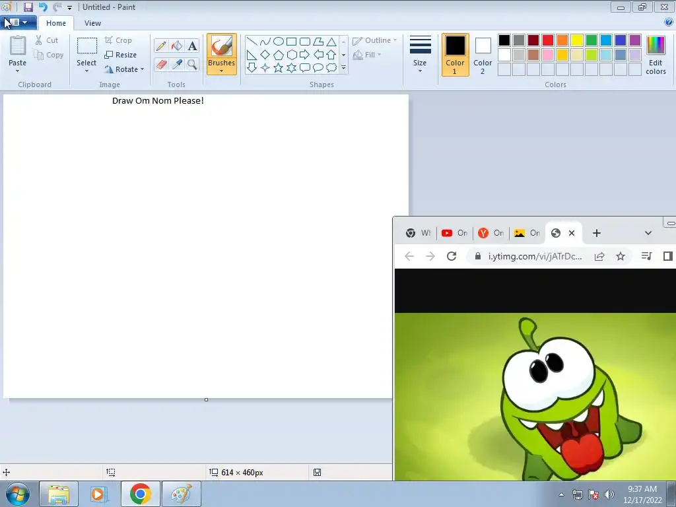Click the Edit colors button
The width and height of the screenshot is (676, 507).
point(656,55)
